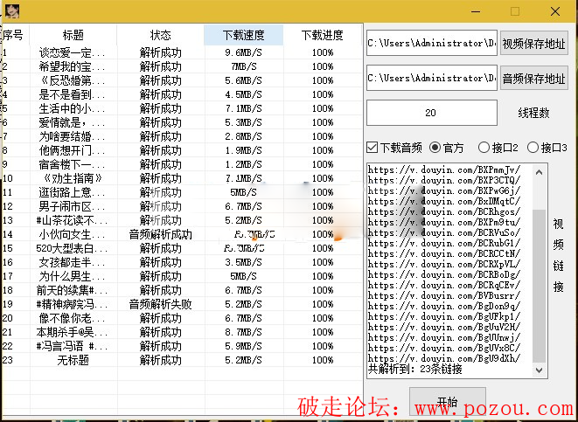Image resolution: width=578 pixels, height=422 pixels.
Task: Sort by the 标题 column header
Action: pyautogui.click(x=73, y=35)
